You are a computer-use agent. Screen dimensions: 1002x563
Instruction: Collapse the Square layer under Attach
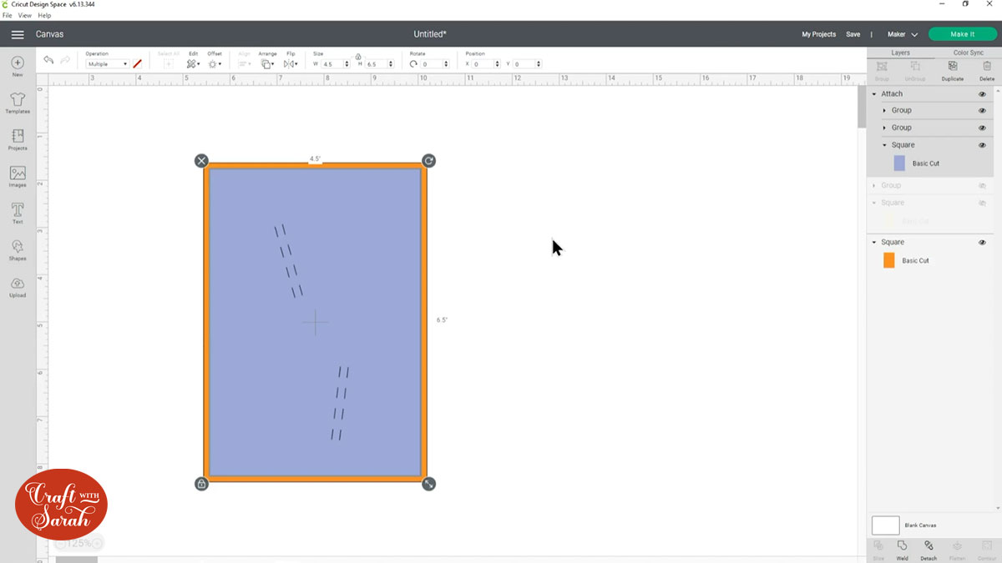[884, 145]
